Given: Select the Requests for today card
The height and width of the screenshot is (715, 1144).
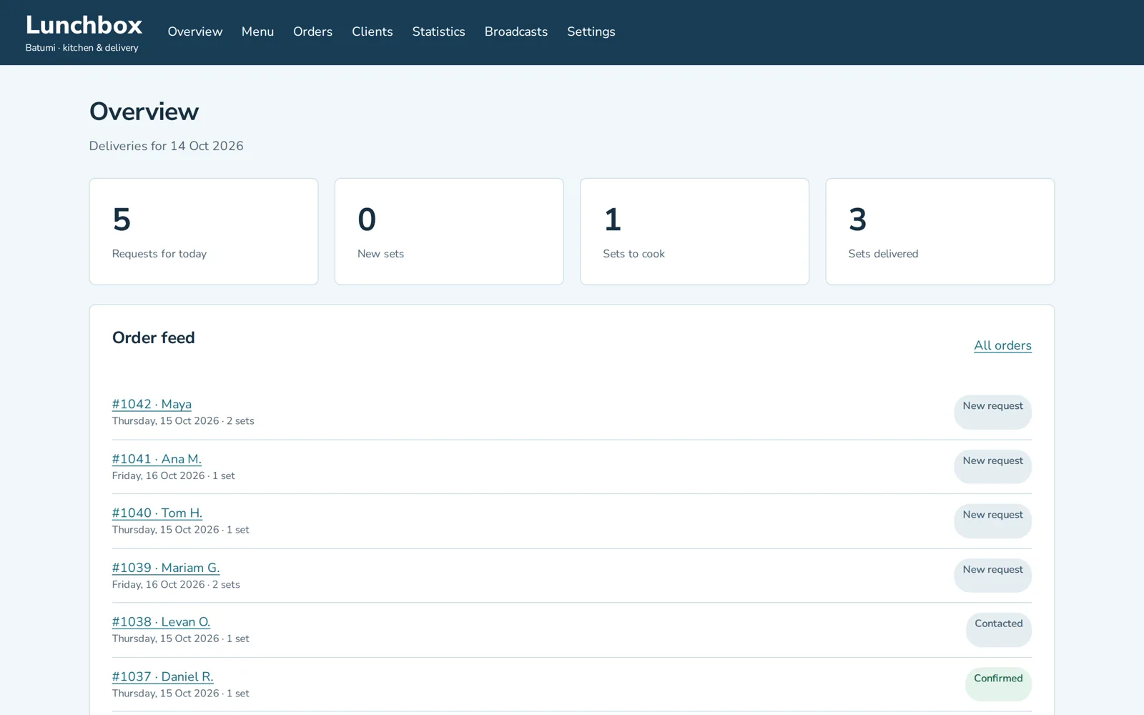Looking at the screenshot, I should pyautogui.click(x=204, y=232).
